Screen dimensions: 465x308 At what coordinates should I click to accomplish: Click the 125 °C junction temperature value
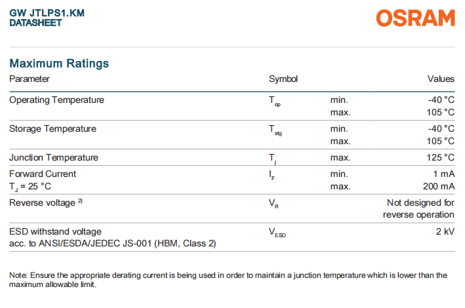[439, 157]
